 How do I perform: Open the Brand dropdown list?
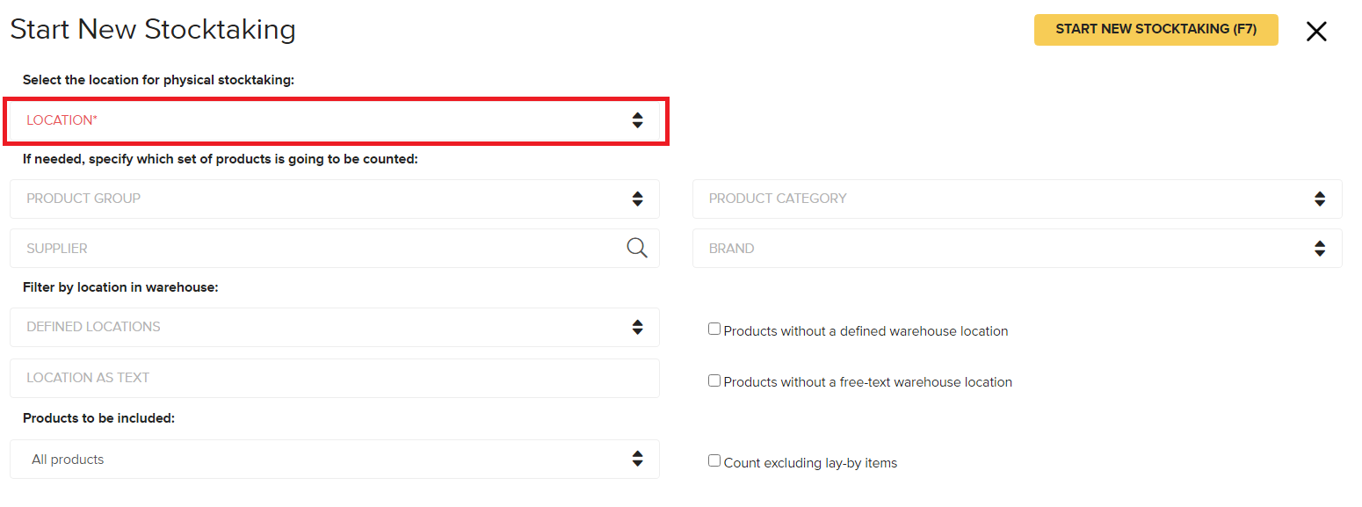pos(1018,249)
